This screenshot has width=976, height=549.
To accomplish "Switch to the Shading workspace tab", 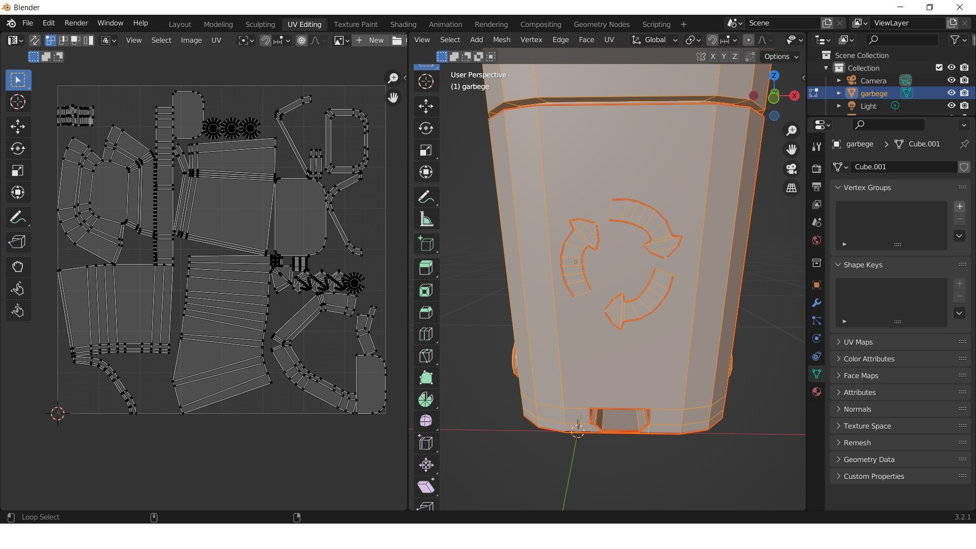I will coord(403,24).
